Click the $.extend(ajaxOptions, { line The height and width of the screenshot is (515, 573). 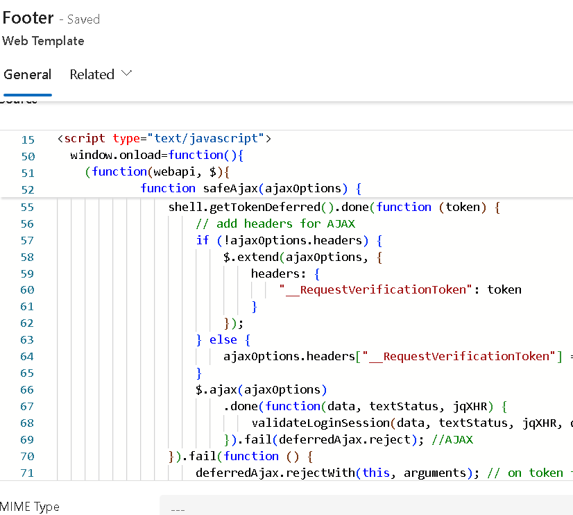(x=303, y=257)
